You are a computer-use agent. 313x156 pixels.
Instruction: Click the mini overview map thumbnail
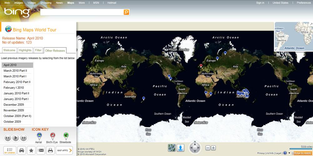[294, 37]
